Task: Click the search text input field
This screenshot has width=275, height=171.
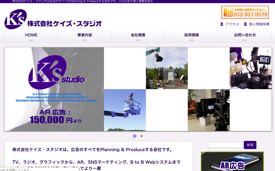Action: click(225, 145)
